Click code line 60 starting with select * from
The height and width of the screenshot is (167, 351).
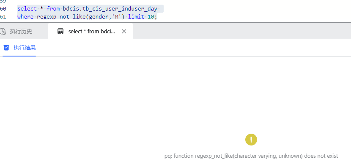click(x=87, y=9)
